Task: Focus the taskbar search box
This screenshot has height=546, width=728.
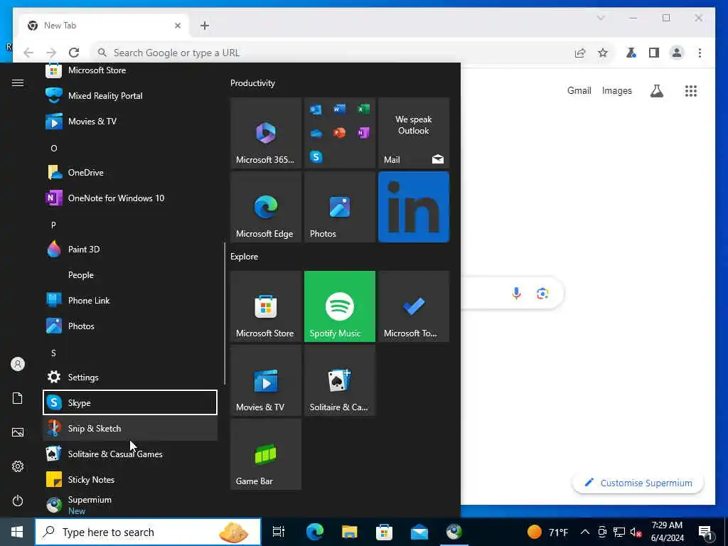Action: (148, 532)
